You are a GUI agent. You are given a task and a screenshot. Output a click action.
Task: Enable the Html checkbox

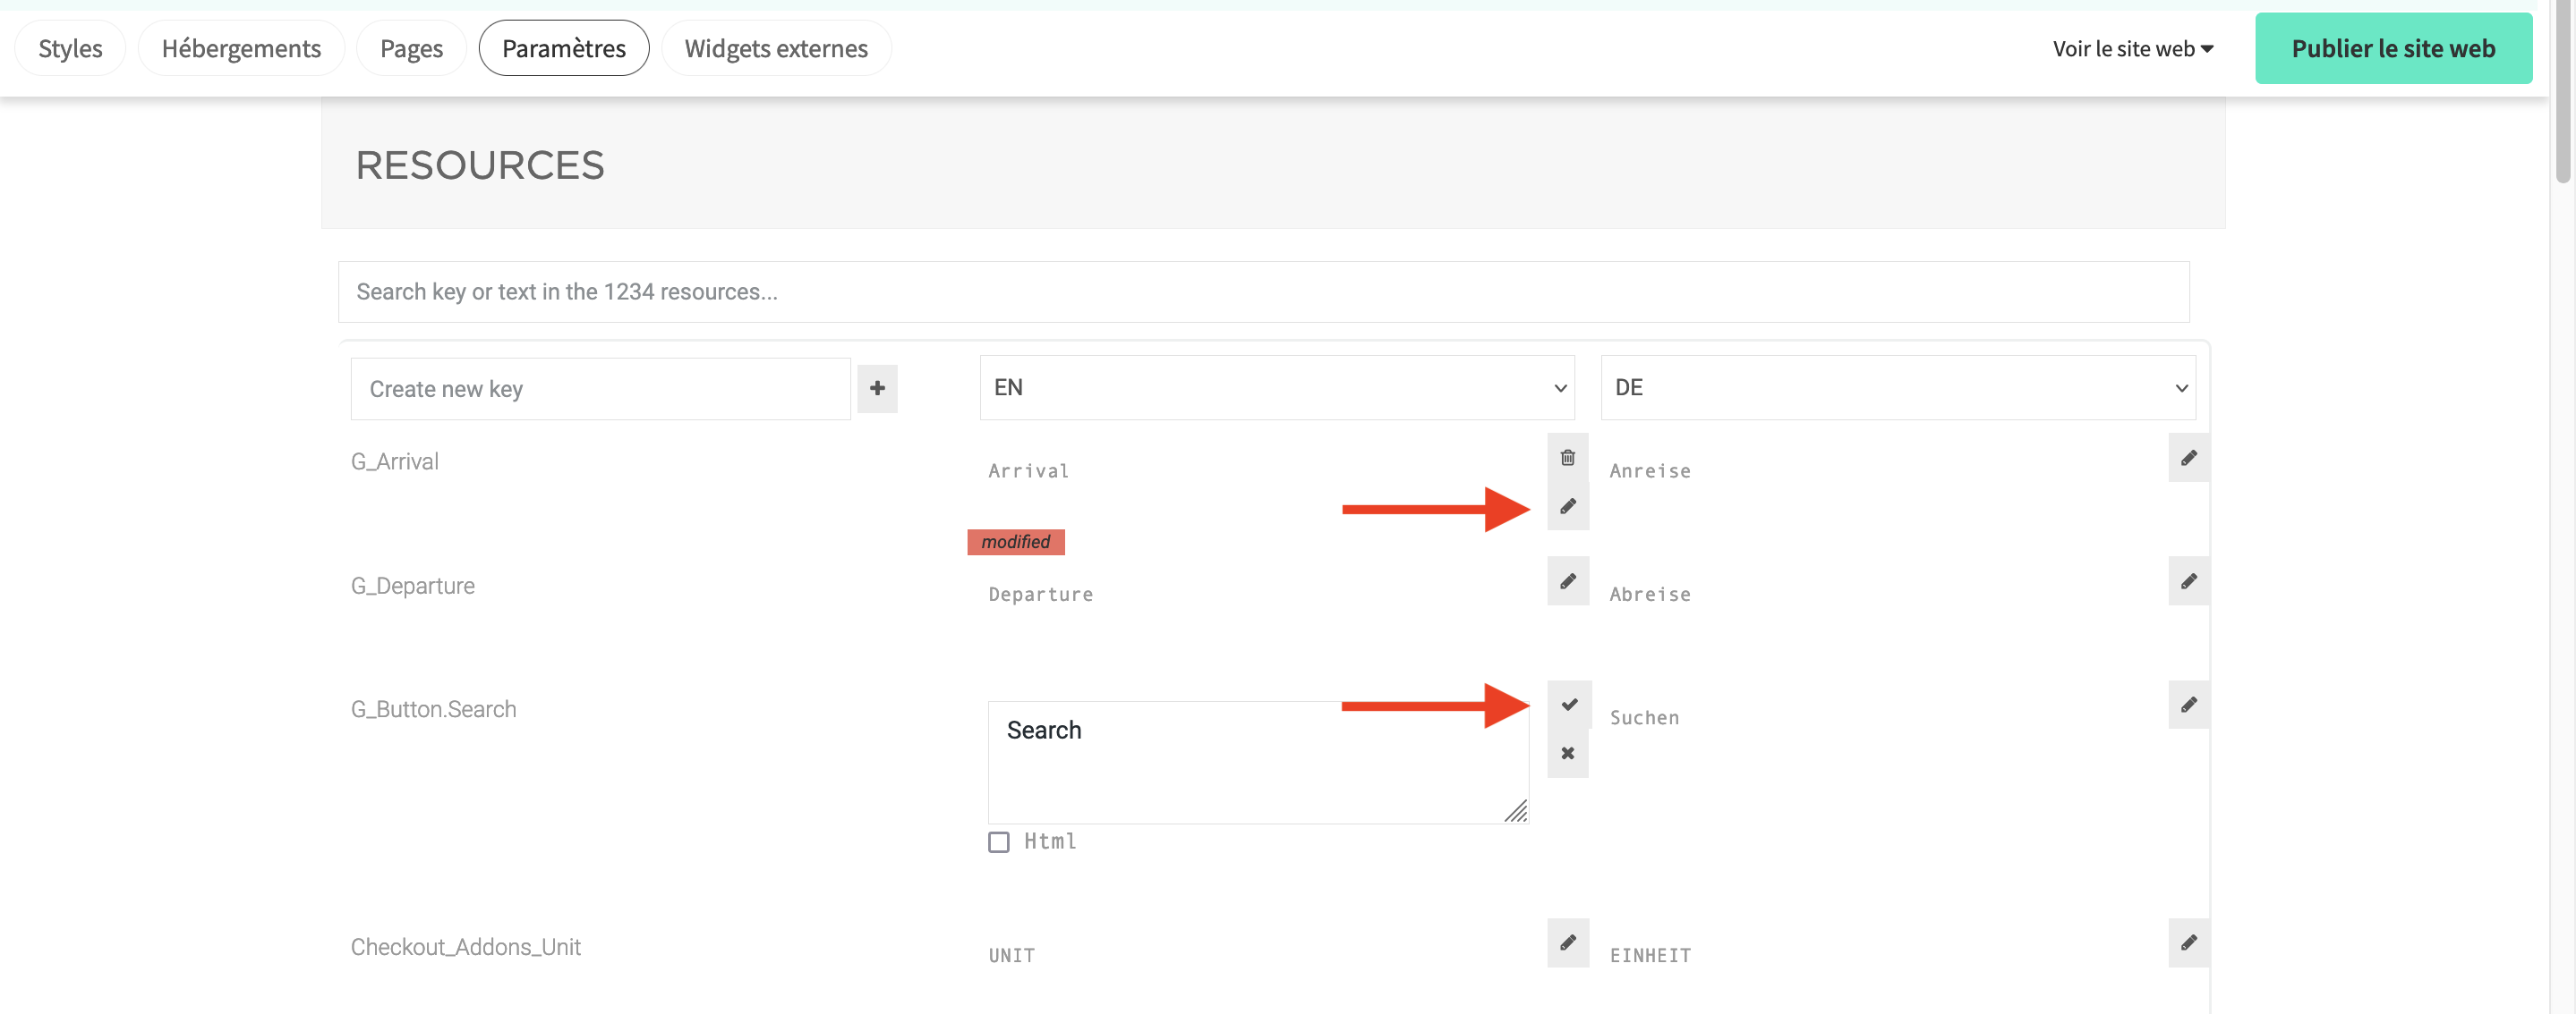click(998, 842)
